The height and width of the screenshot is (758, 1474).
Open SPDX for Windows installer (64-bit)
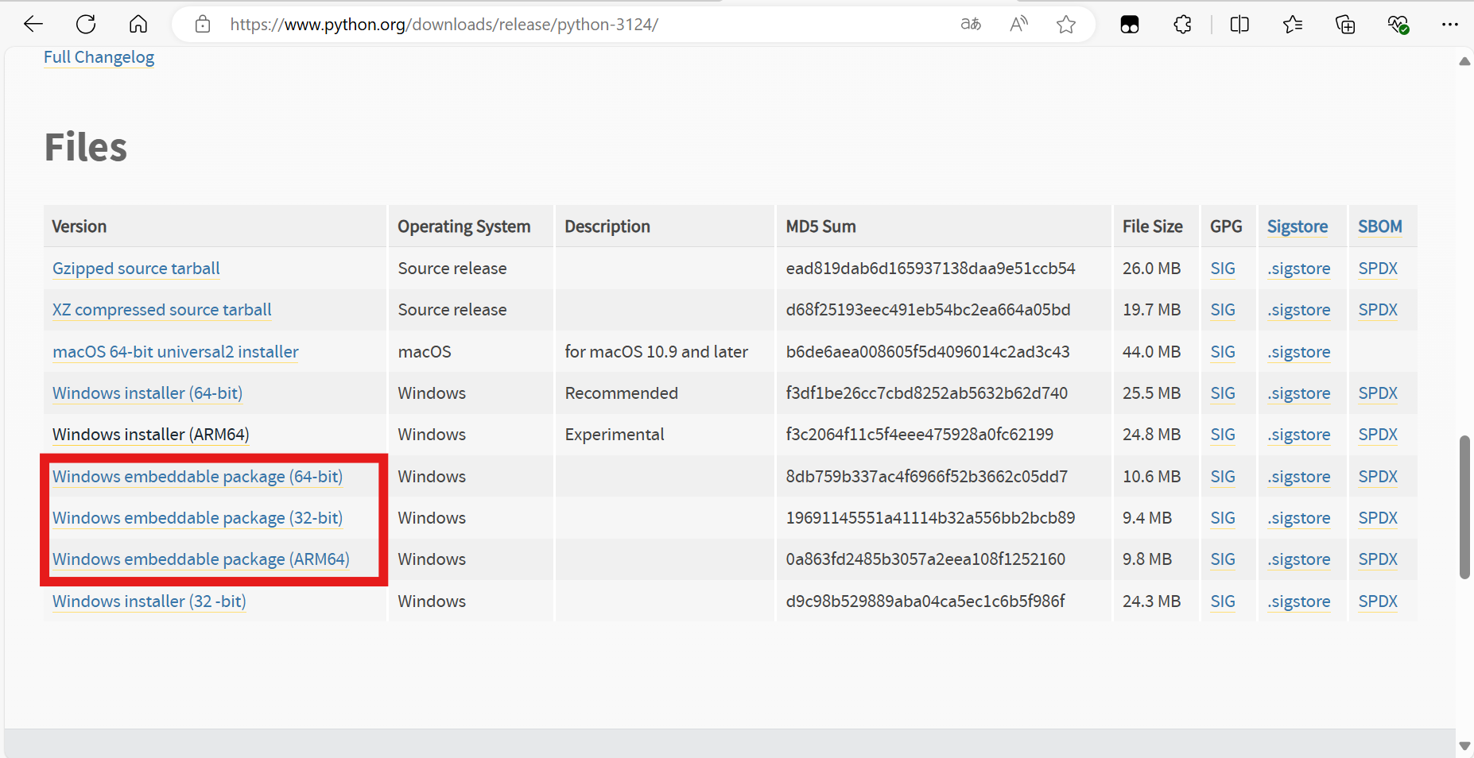1378,393
